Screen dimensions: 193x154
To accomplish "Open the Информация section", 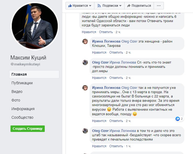I will (x=23, y=109).
